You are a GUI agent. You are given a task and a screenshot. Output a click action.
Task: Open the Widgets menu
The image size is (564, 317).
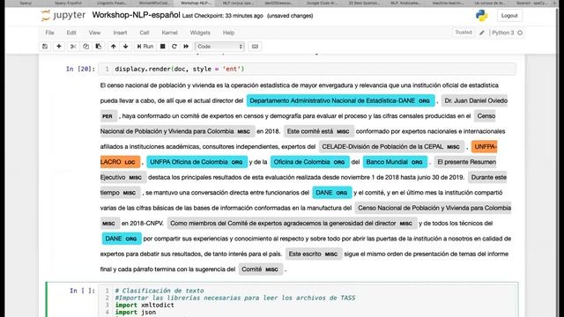(x=200, y=33)
